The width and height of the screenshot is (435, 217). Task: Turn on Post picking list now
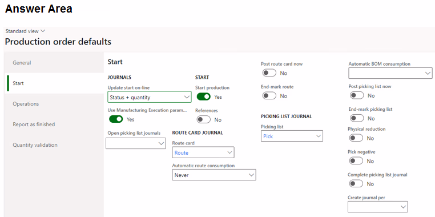click(x=357, y=95)
